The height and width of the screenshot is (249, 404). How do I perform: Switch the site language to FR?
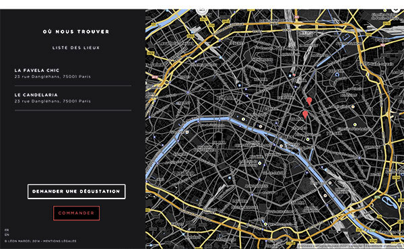(7, 230)
